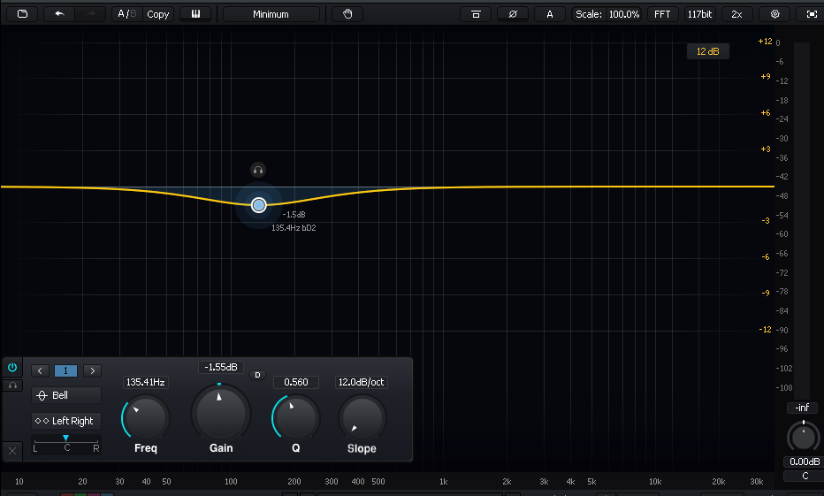Toggle the D dynamic button near Gain

(258, 375)
